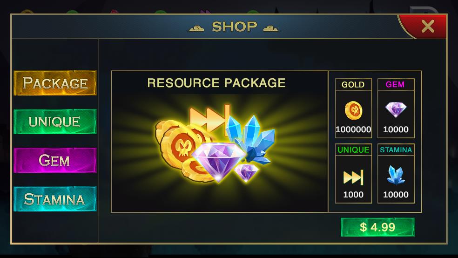Screen dimensions: 458x258
Task: Click the golden fast-forward arrow in artwork
Action: (x=210, y=119)
